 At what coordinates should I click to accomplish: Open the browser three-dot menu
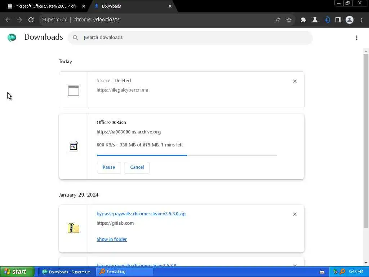pyautogui.click(x=361, y=20)
